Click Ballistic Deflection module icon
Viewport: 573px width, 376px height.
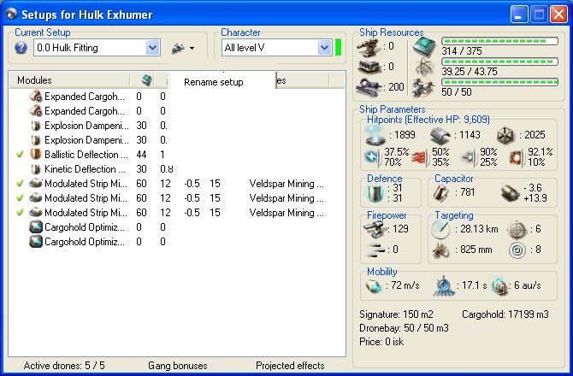click(x=36, y=155)
